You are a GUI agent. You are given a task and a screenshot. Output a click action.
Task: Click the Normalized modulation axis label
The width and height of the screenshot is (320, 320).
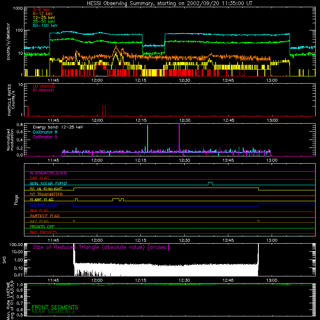[10, 140]
